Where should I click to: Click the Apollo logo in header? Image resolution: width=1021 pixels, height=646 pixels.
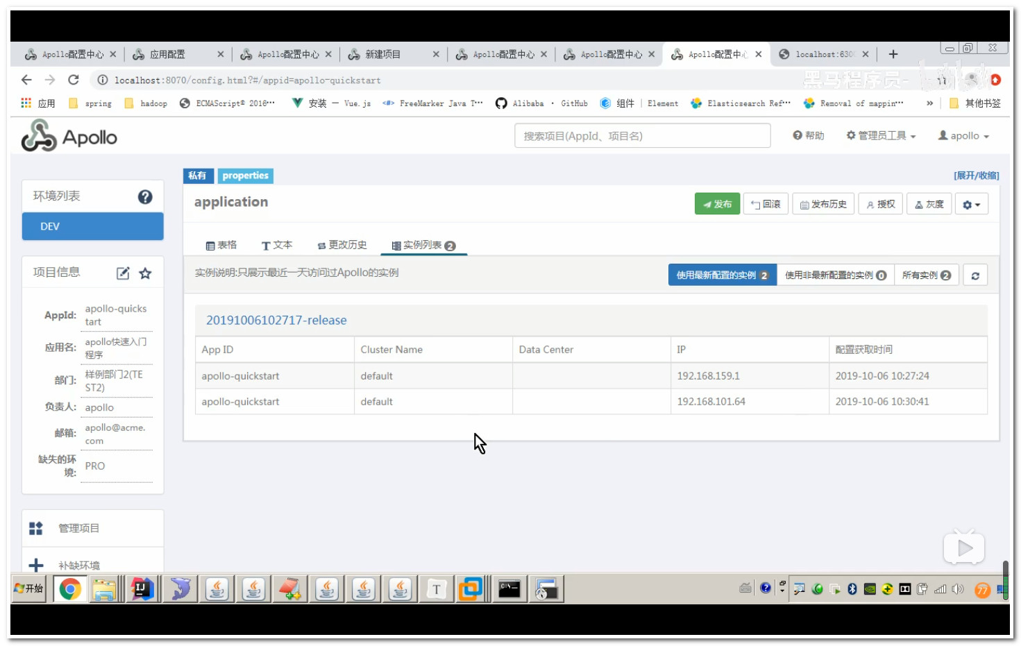(x=69, y=136)
